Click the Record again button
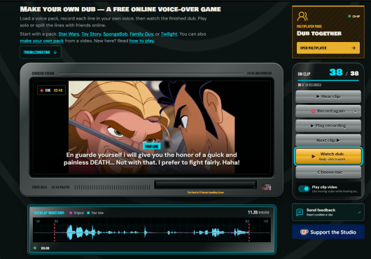 click(x=328, y=111)
